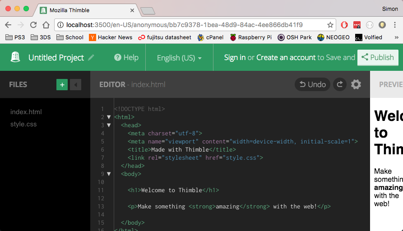Screen dimensions: 403x231
Task: Click the closing body tag line
Action: pyautogui.click(x=133, y=223)
